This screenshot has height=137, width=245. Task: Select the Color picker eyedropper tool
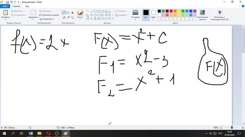[68, 18]
